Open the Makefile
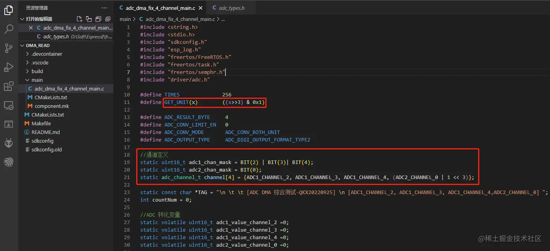This screenshot has width=550, height=251. [x=41, y=123]
